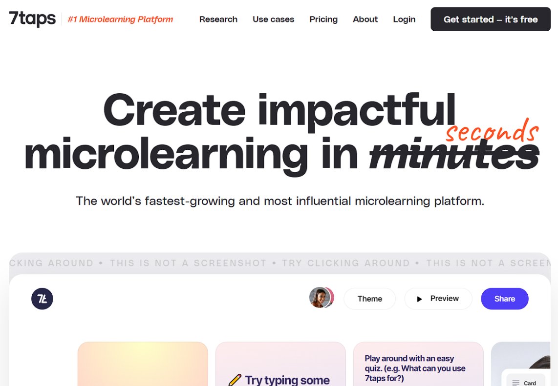Open the Theme button
The image size is (558, 386).
369,299
